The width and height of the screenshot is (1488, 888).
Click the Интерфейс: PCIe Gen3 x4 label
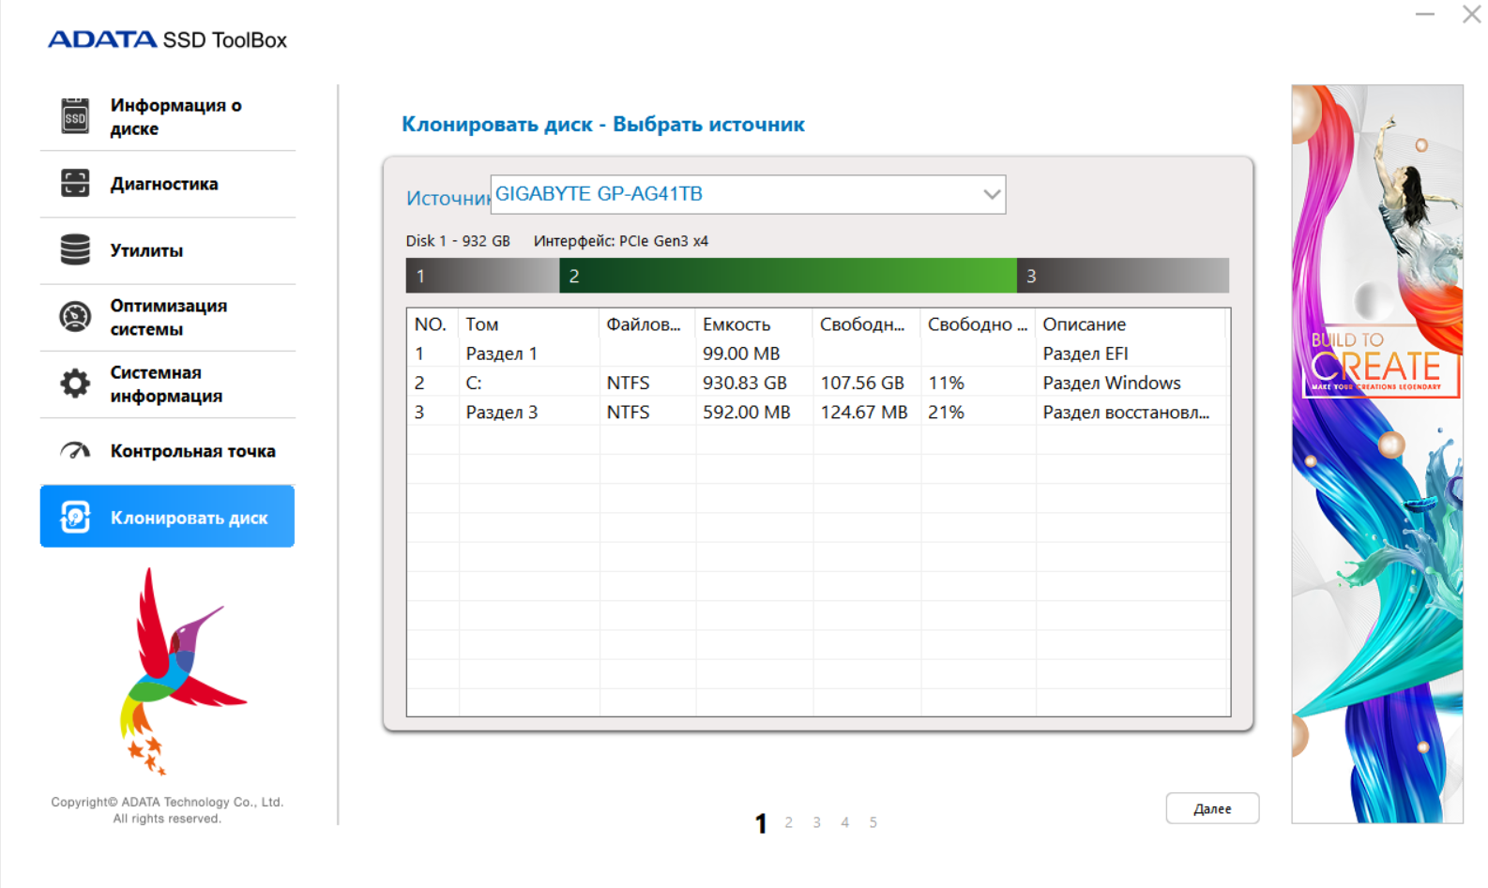tap(621, 241)
